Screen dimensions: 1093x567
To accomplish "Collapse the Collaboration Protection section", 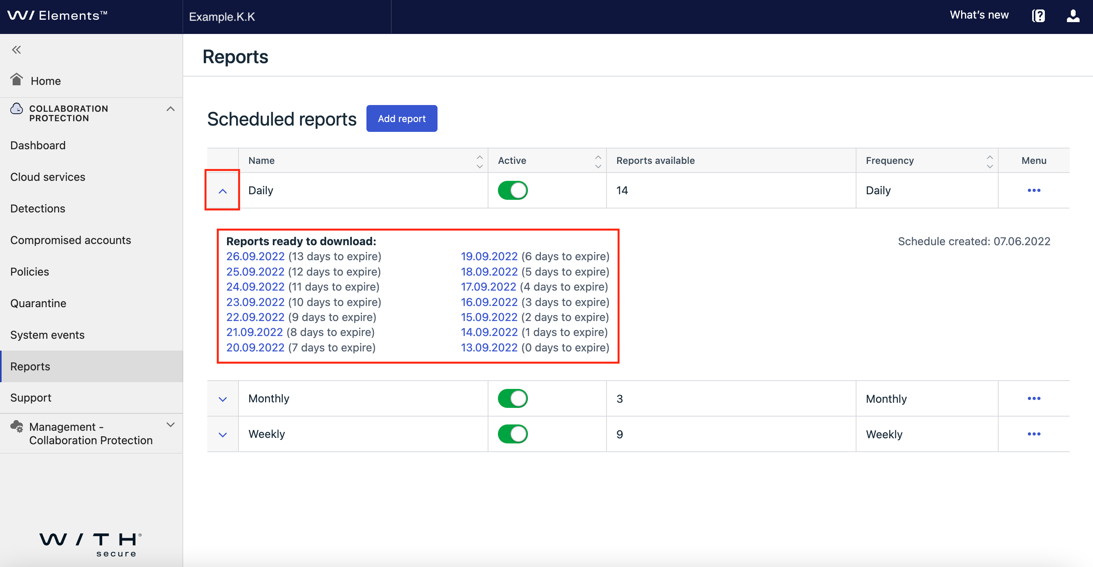I will [170, 109].
